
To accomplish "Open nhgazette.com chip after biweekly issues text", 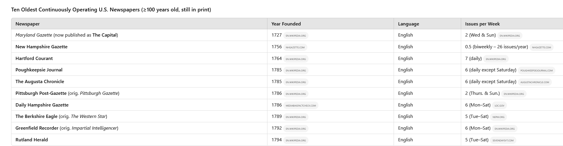I will coord(542,47).
